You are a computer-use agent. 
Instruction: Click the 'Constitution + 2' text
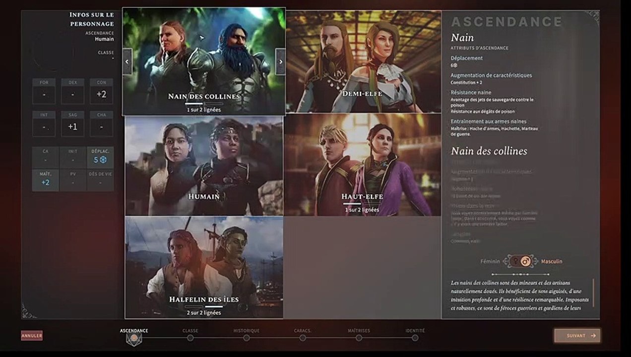pyautogui.click(x=466, y=82)
